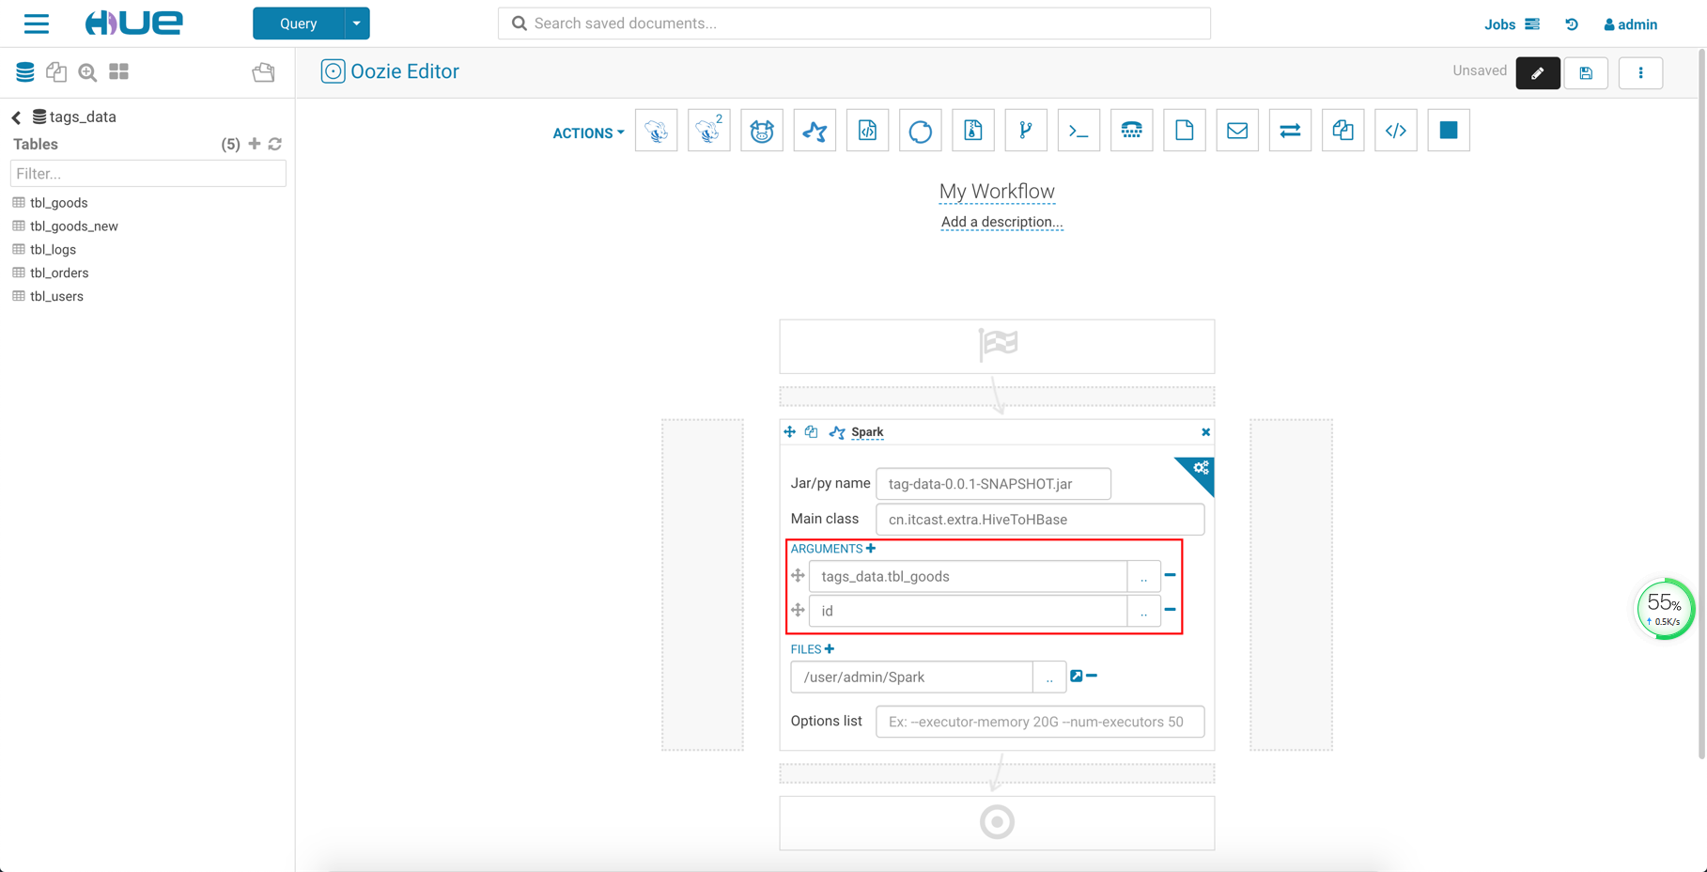Select the tbl_users table
The height and width of the screenshot is (872, 1707).
click(56, 297)
